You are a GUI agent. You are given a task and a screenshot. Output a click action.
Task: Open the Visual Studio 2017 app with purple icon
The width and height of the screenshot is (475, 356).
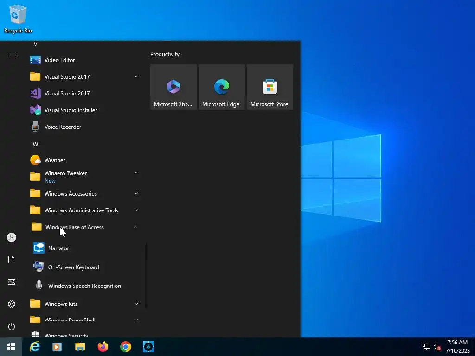[85, 93]
